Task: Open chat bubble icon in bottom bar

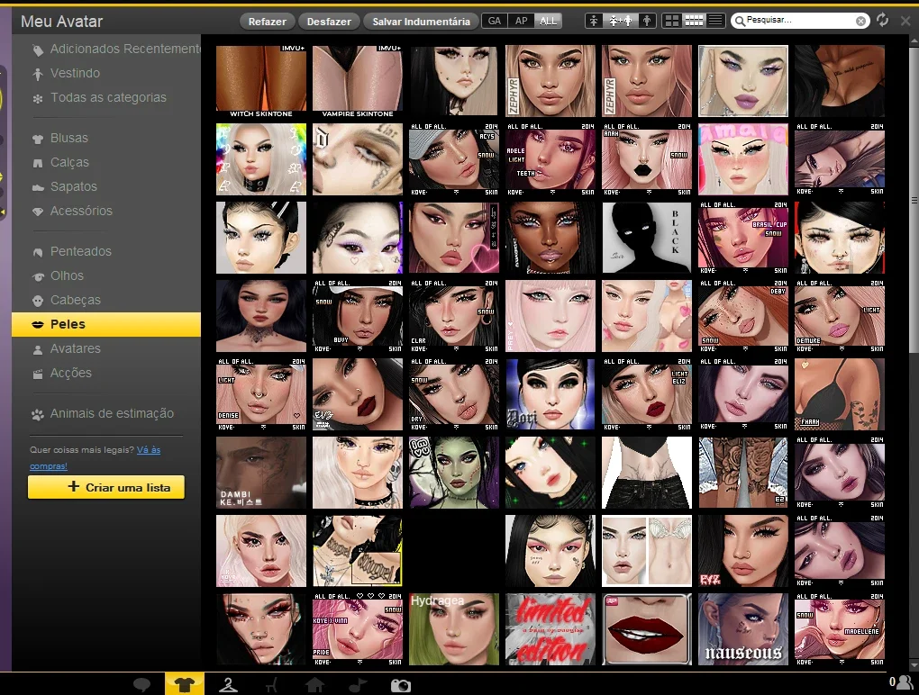Action: (x=141, y=684)
